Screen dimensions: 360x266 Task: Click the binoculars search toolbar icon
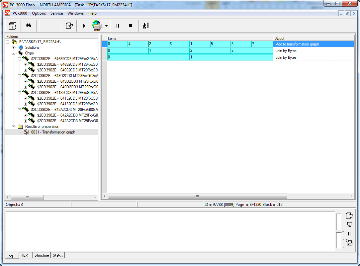[28, 26]
